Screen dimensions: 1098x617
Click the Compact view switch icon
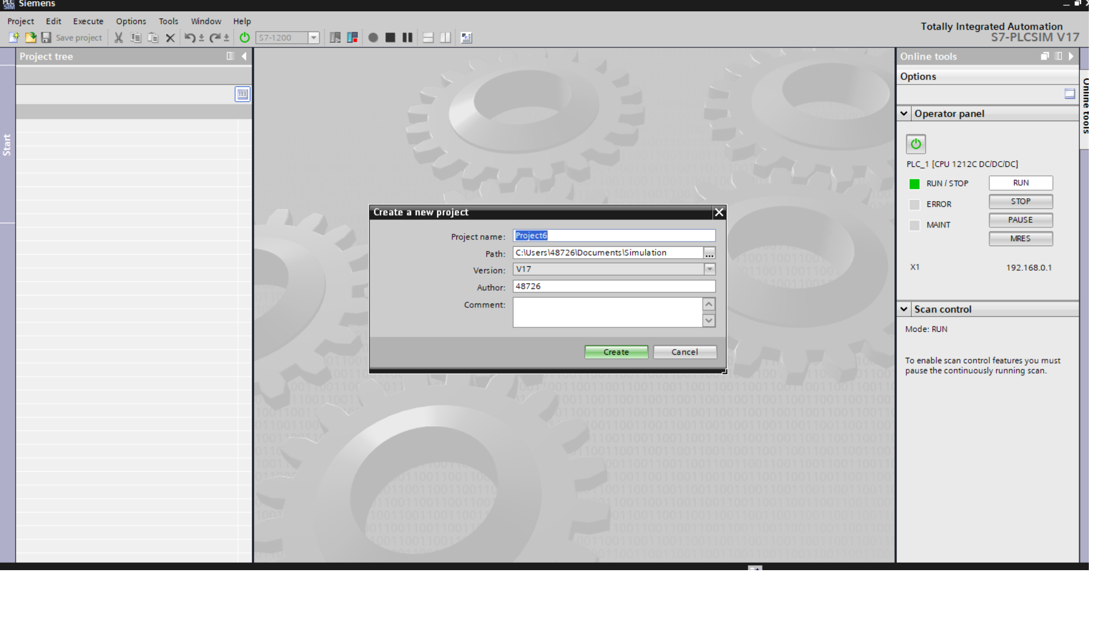coord(335,38)
